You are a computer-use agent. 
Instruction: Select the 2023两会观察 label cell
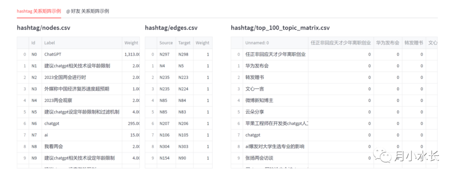pos(82,101)
